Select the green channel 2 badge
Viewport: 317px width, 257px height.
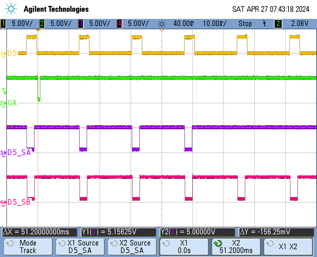pos(42,23)
